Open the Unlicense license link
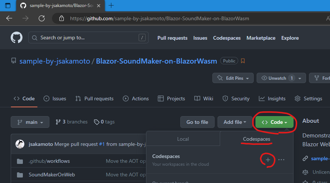Viewport: 330px width, 183px height. tap(321, 172)
